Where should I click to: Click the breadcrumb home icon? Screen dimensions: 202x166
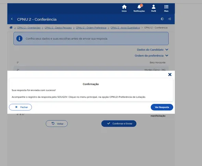tap(11, 27)
